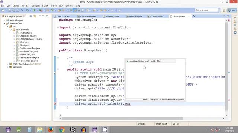The image size is (238, 133).
Task: Open the Debug configurations dropdown arrow
Action: pos(30,10)
